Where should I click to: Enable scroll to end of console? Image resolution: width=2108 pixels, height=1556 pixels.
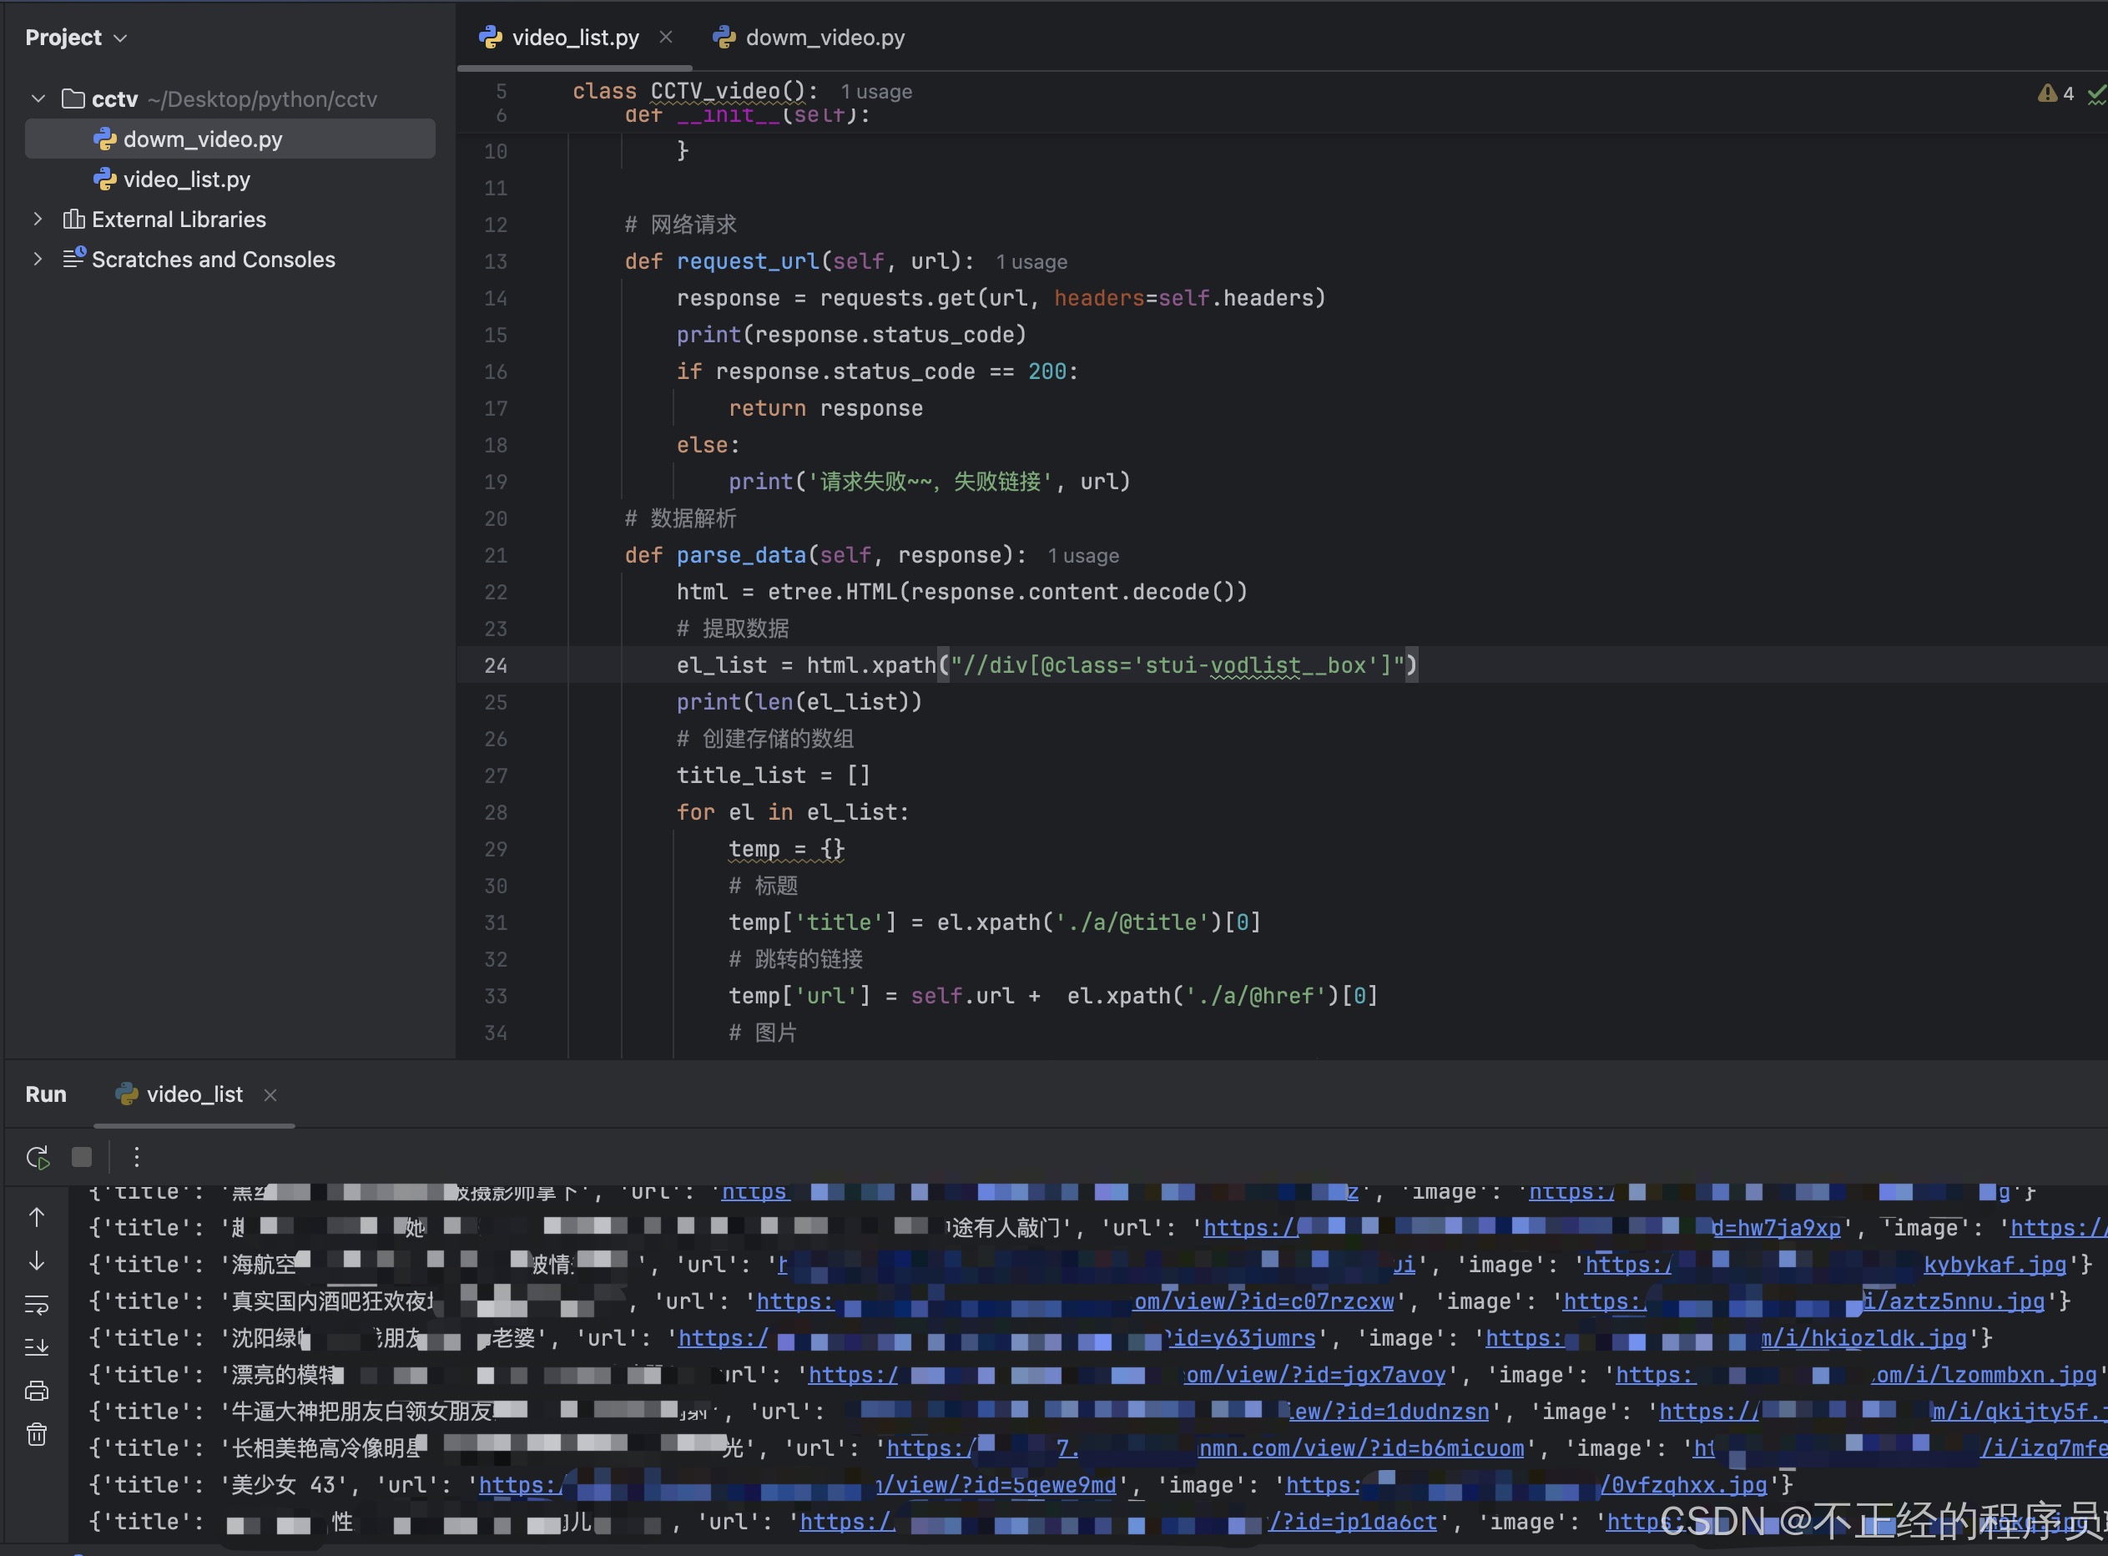(x=37, y=1347)
